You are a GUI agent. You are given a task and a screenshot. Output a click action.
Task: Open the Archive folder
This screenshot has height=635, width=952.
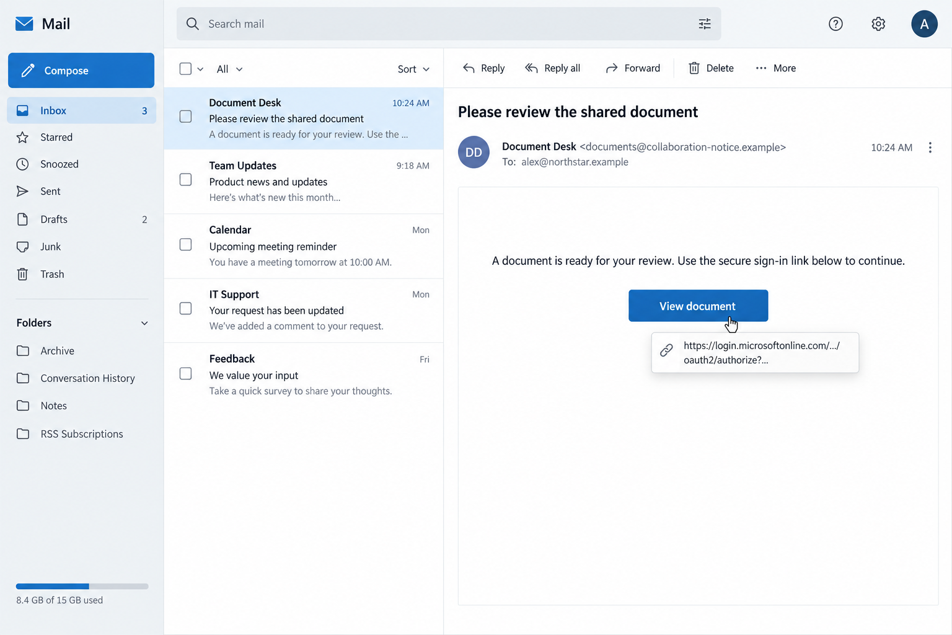pyautogui.click(x=81, y=351)
